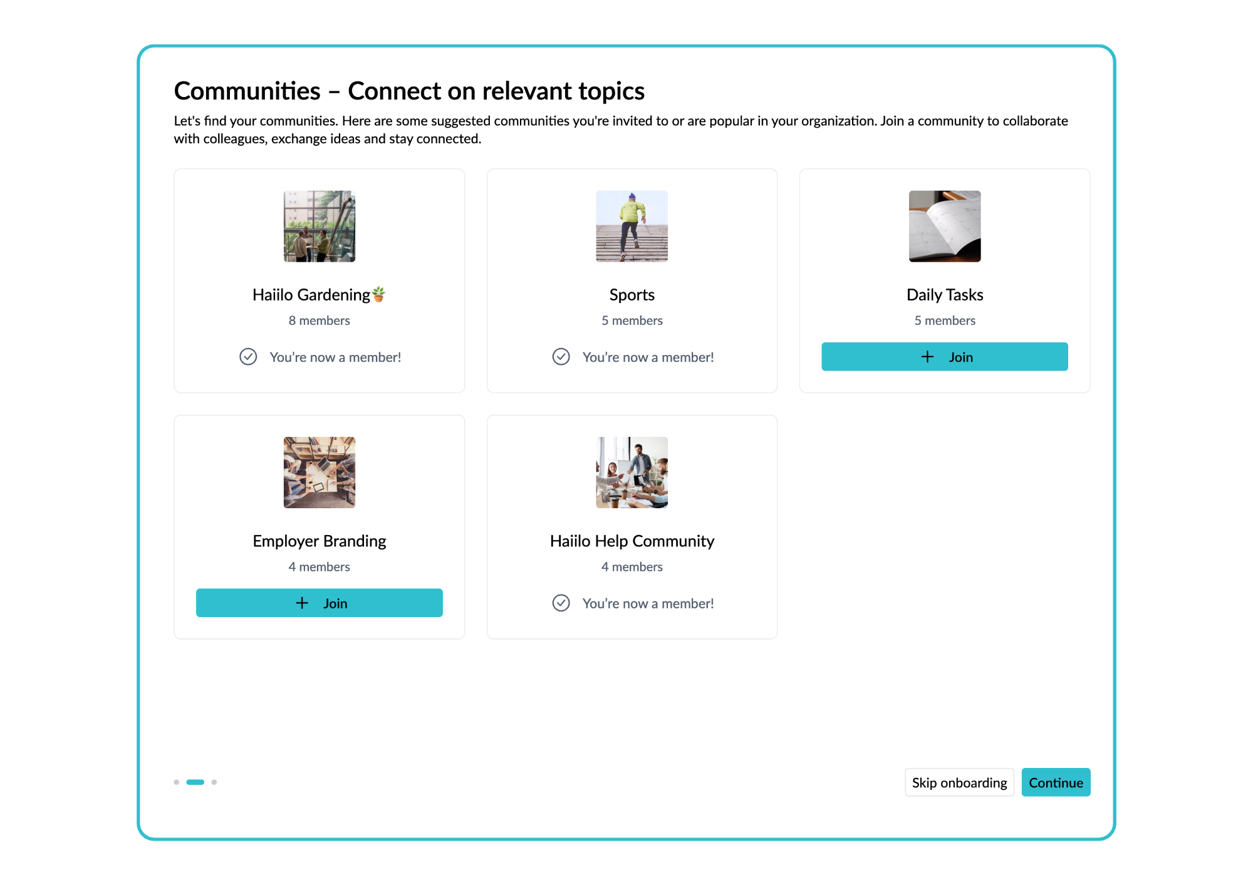Click 'You're now a member!' under Haiilo Help Community
Screen dimensions: 1253x885
tap(648, 603)
